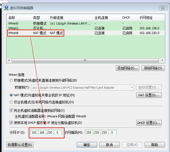Click 已连接 host cell in VMnet1 row
The image size is (170, 152).
click(100, 28)
